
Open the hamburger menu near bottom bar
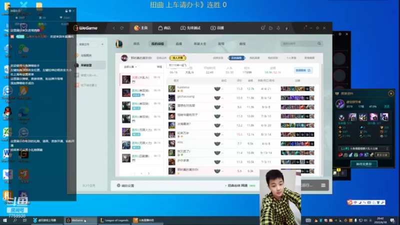click(x=323, y=185)
